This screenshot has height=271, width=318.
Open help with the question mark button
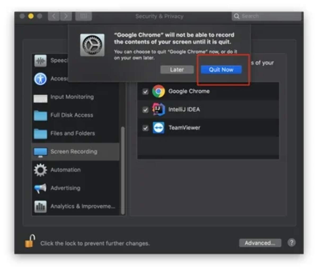pyautogui.click(x=291, y=243)
